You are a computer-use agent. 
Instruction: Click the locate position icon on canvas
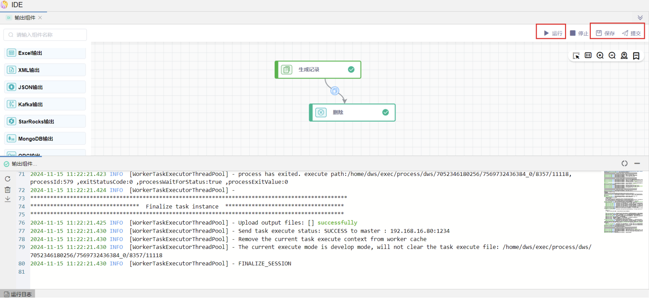tap(624, 56)
